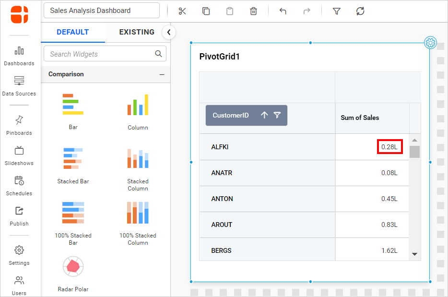Screen dimensions: 448x297
Task: Open the CustomerID column filter
Action: tap(277, 115)
